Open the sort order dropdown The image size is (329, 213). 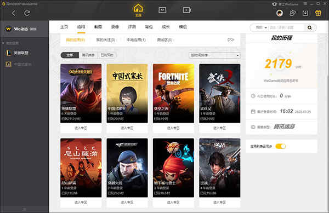214,55
